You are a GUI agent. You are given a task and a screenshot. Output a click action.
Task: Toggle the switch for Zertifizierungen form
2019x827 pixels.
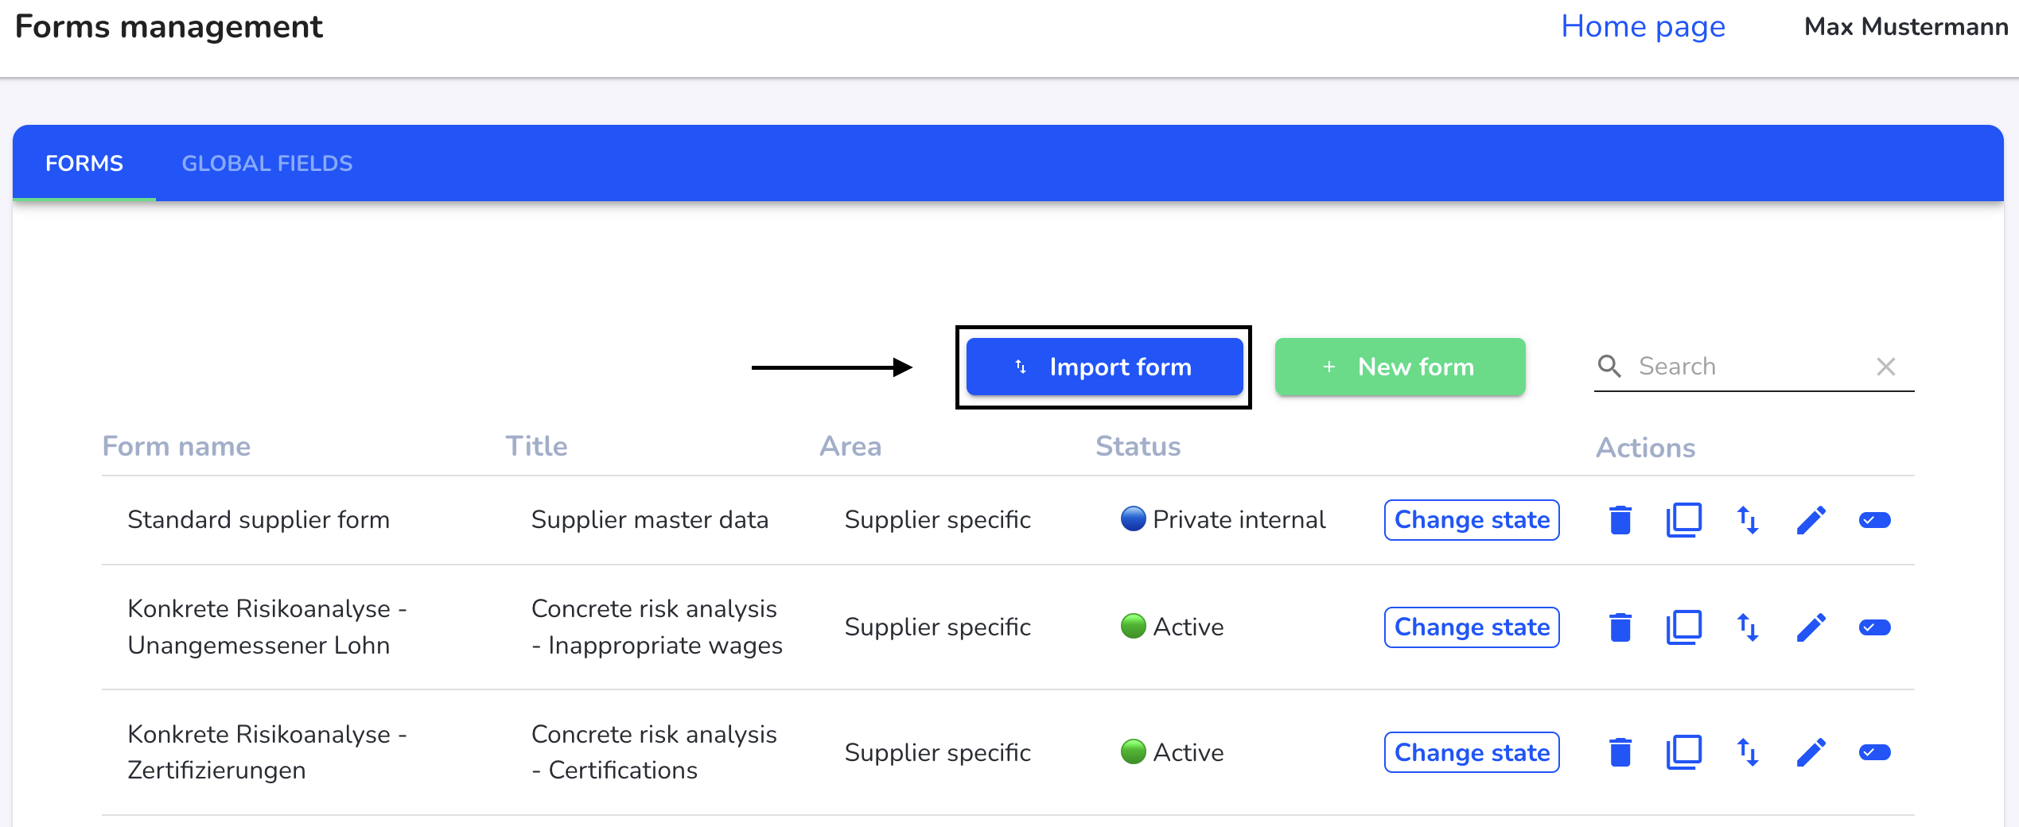[1874, 752]
